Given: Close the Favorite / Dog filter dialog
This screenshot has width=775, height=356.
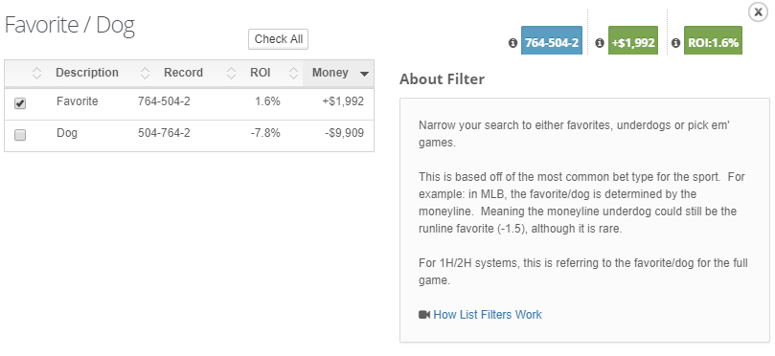Looking at the screenshot, I should pos(758,11).
